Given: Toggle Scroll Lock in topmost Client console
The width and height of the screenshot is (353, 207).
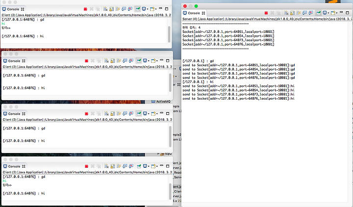Looking at the screenshot, I should click(111, 9).
